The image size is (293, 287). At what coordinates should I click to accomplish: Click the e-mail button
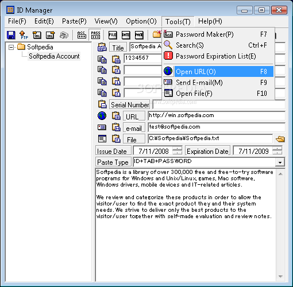[134, 128]
